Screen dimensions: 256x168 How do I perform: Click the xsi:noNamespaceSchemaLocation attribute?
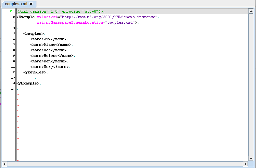tap(70, 22)
